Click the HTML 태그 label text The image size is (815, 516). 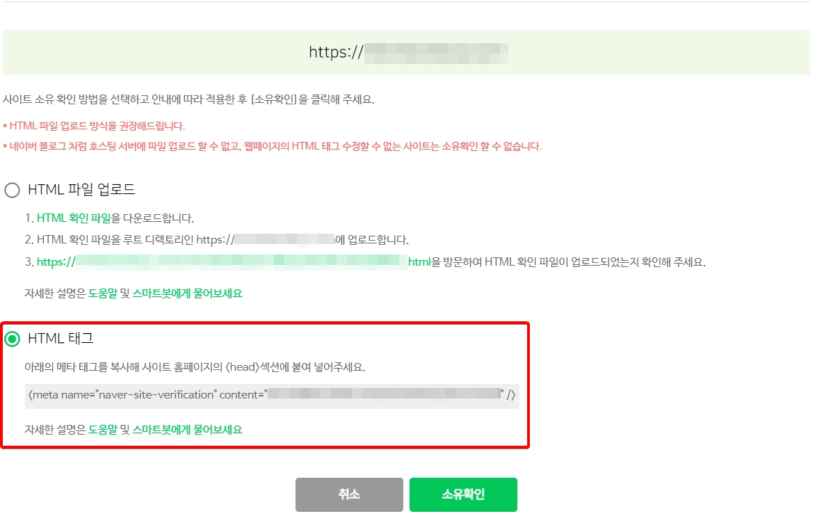point(60,339)
